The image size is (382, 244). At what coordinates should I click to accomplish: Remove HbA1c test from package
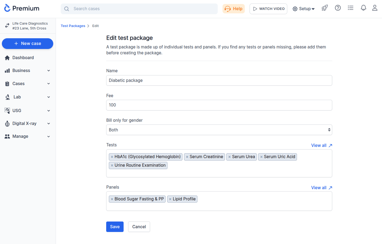[112, 157]
